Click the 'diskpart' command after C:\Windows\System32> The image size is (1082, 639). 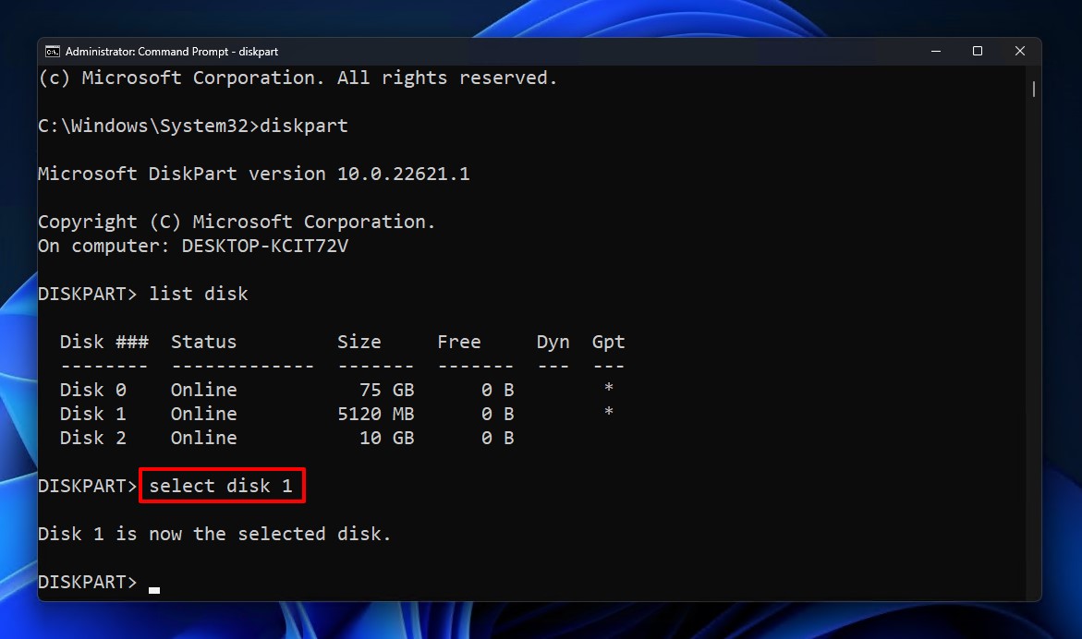pyautogui.click(x=304, y=126)
